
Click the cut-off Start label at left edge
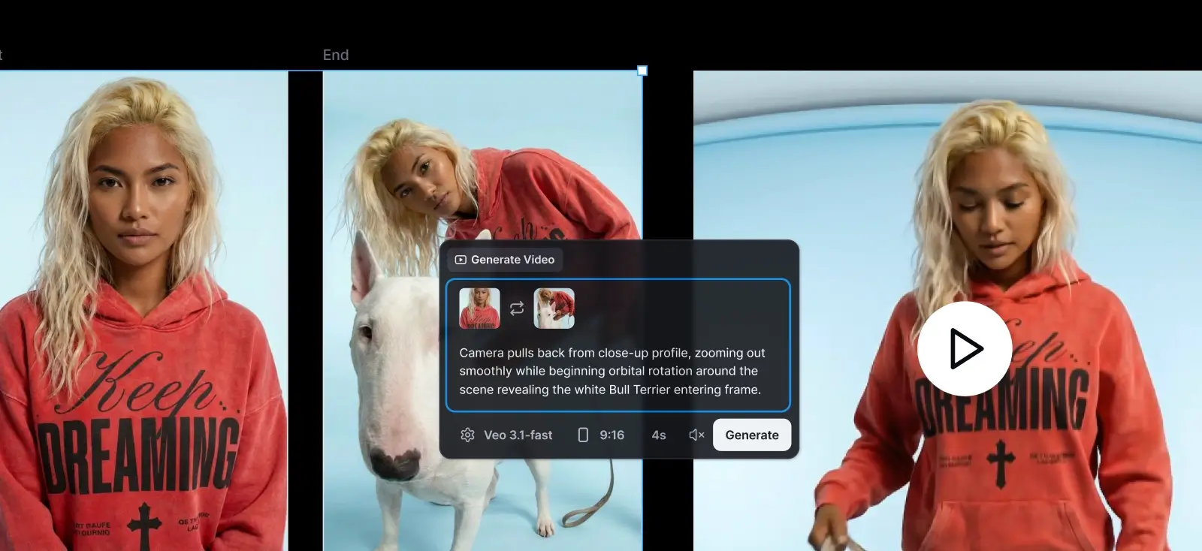click(x=2, y=55)
